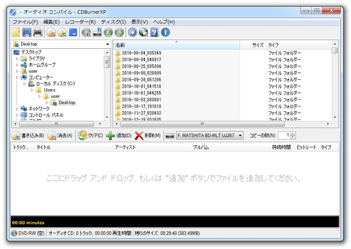This screenshot has height=249, width=351.
Task: Click the printer toolbar icon
Action: [x=38, y=32]
